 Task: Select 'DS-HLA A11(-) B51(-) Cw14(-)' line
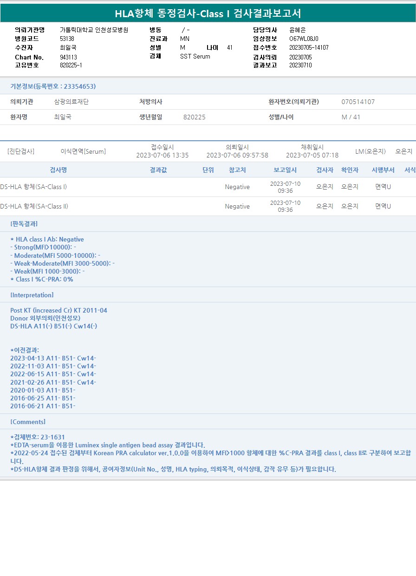click(x=54, y=326)
